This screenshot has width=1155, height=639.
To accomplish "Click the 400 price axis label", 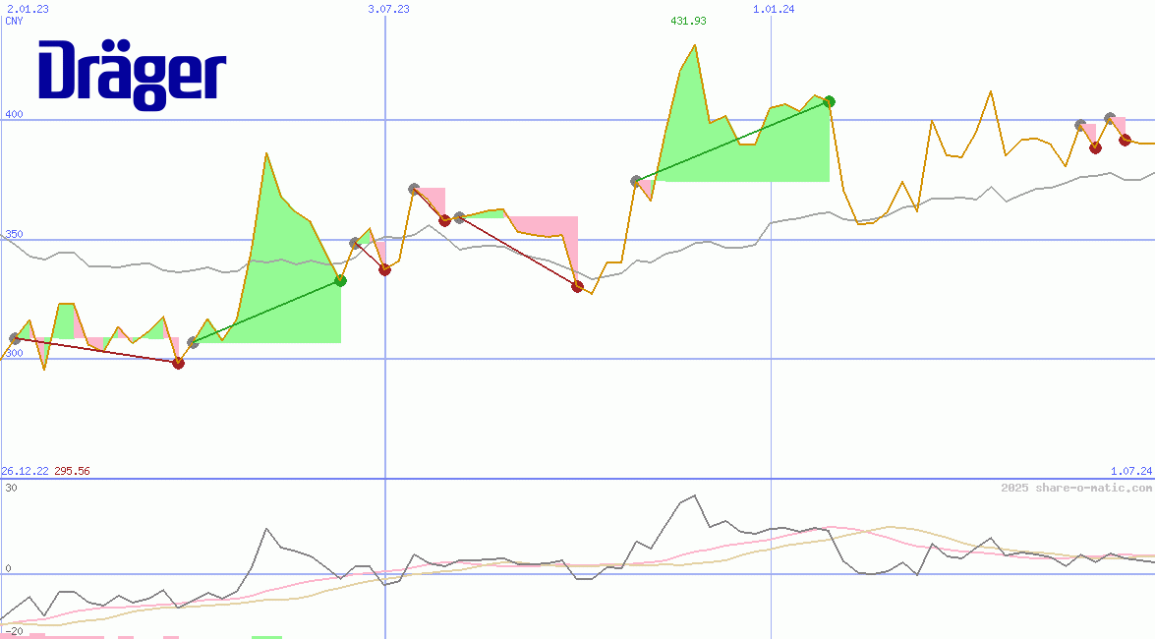I will [14, 114].
